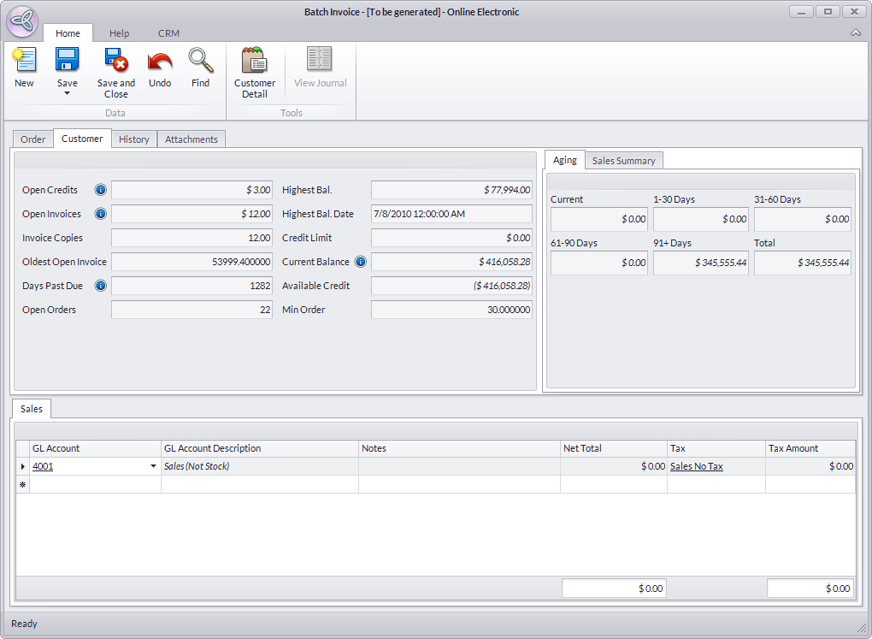Open Find with the magnifier icon
Screen dimensions: 872x639
tap(200, 61)
